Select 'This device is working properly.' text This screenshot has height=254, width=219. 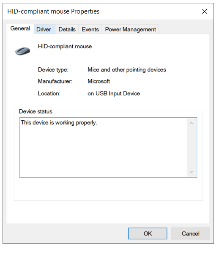pyautogui.click(x=59, y=123)
